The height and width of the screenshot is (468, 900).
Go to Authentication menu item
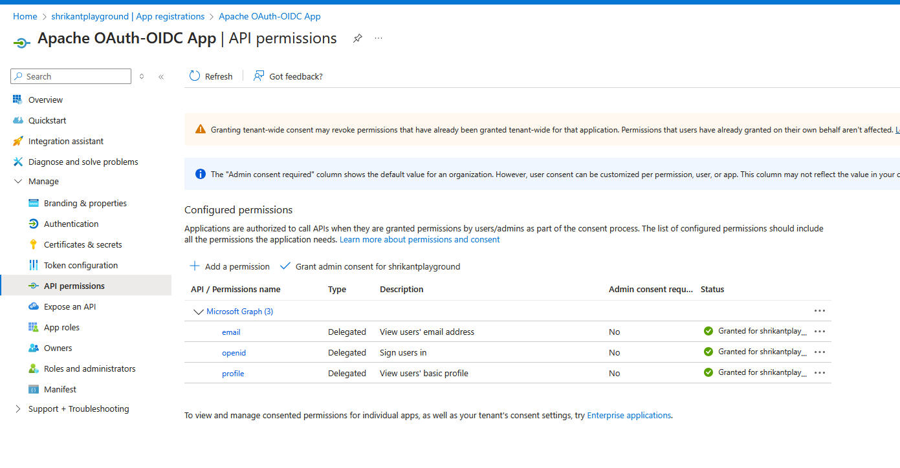click(71, 224)
